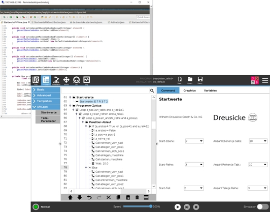The image size is (270, 212).
Task: Select the Program tab icon
Action: tap(46, 80)
